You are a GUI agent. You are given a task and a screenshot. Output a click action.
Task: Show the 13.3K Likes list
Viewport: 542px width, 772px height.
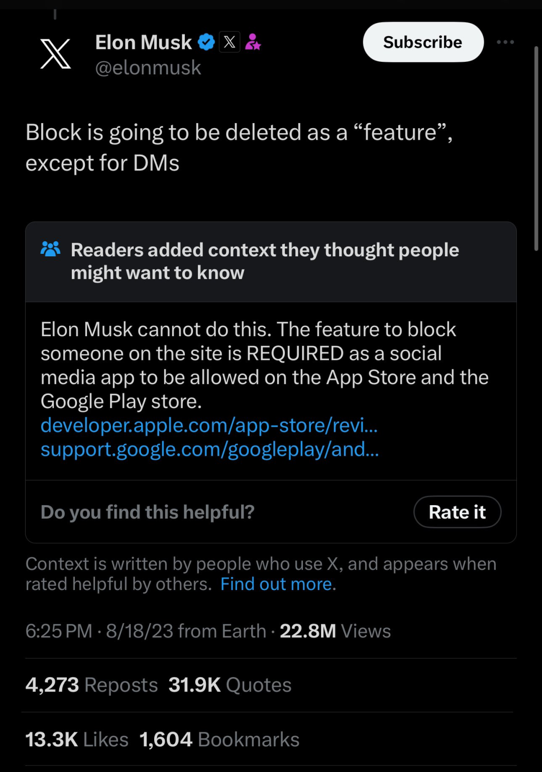click(77, 739)
